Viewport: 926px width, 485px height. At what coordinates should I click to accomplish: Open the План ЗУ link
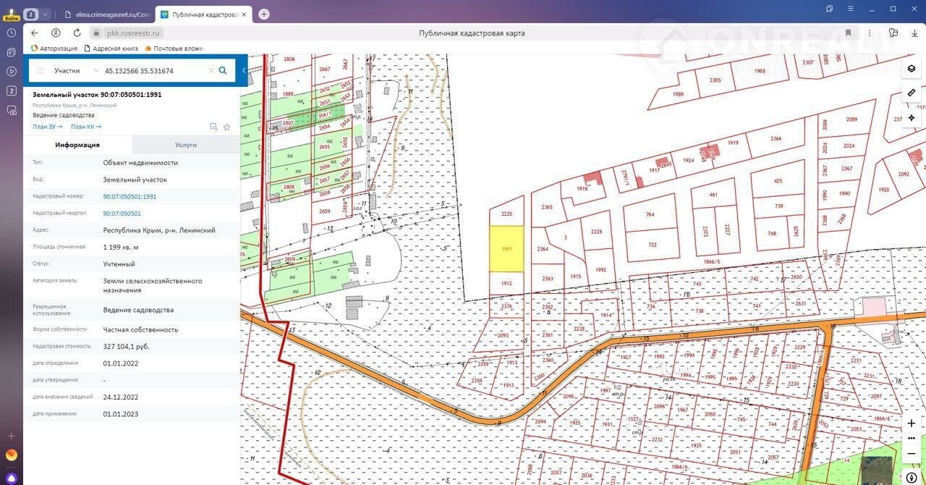pyautogui.click(x=47, y=127)
